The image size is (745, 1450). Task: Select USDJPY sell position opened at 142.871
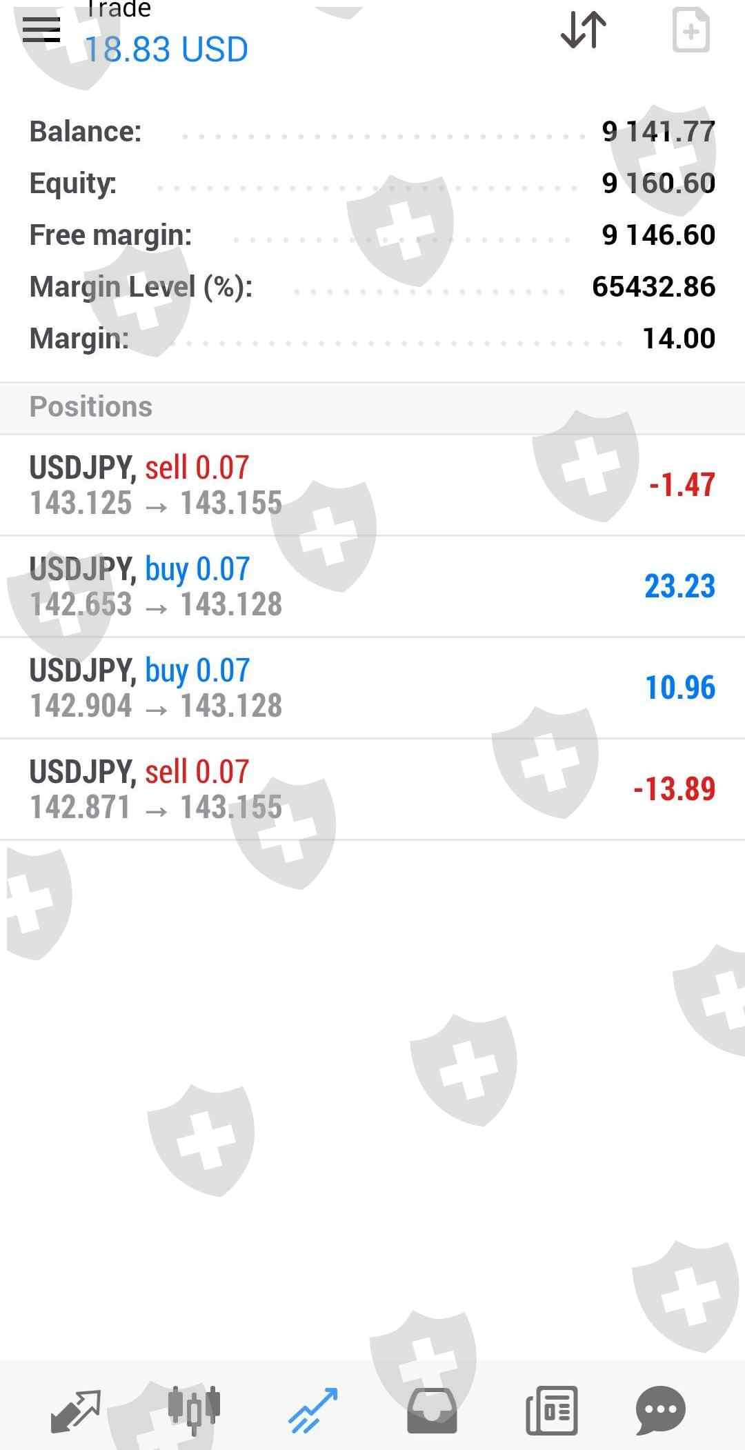coord(372,789)
